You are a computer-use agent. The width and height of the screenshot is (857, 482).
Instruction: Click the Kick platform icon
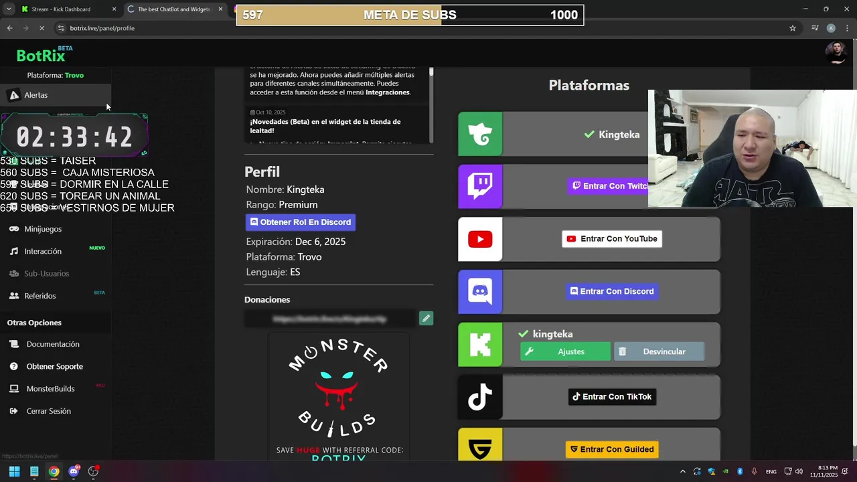point(480,344)
